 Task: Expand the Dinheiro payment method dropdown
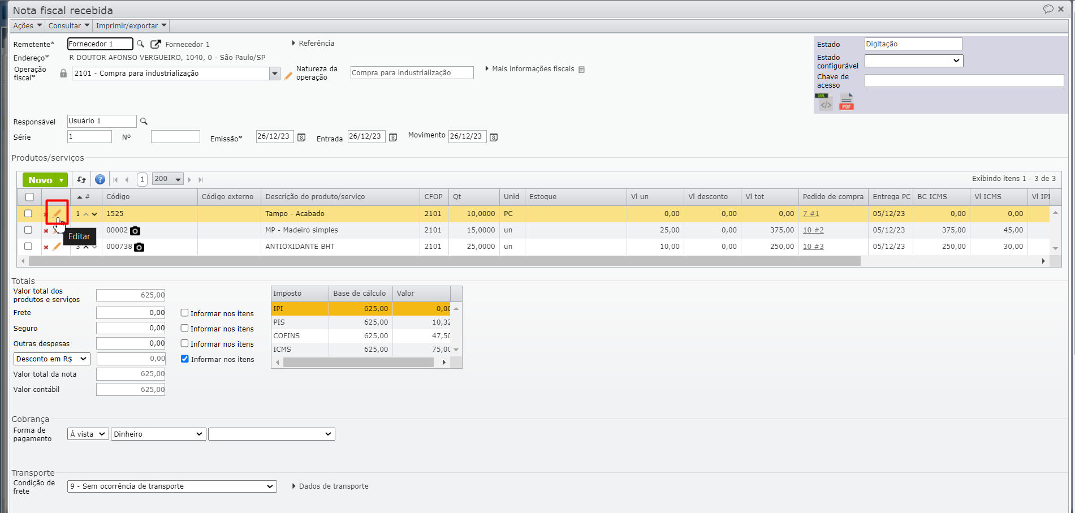coord(158,434)
